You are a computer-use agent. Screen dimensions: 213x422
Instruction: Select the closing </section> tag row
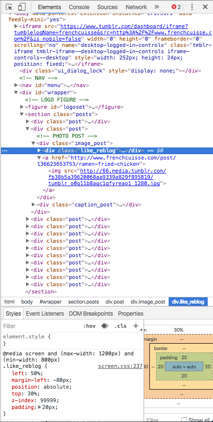click(41, 291)
